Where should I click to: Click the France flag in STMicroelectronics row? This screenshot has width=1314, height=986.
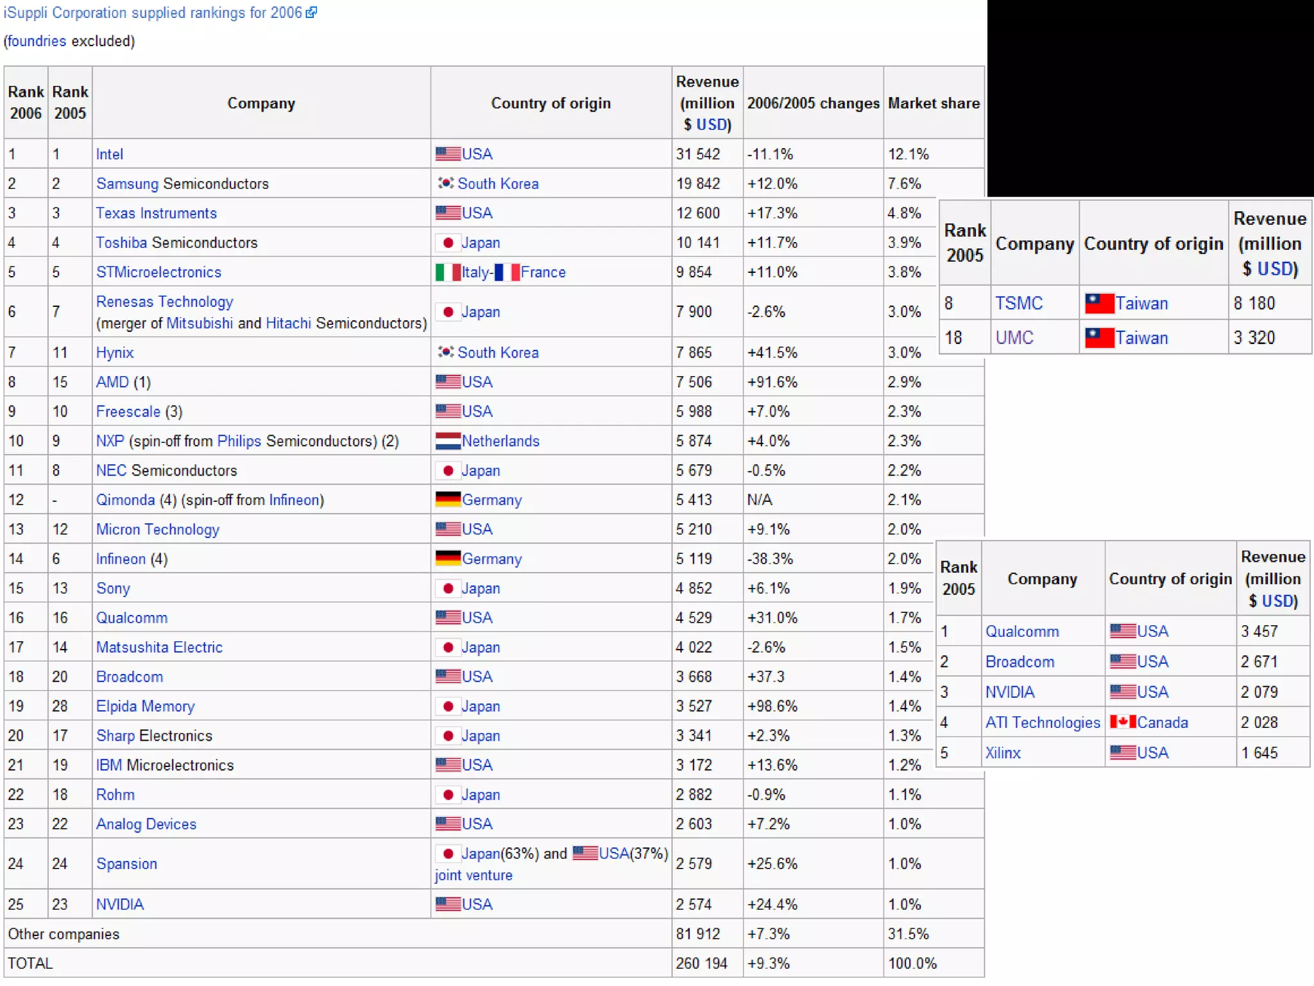tap(507, 272)
